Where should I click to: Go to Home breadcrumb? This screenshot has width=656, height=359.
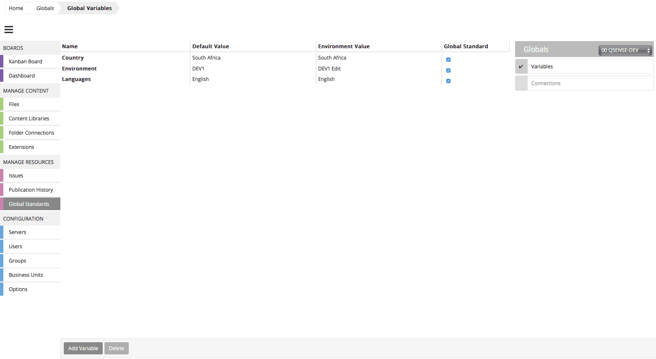(16, 8)
